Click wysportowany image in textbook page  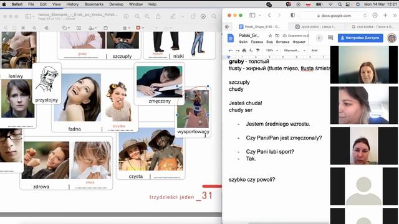[193, 109]
